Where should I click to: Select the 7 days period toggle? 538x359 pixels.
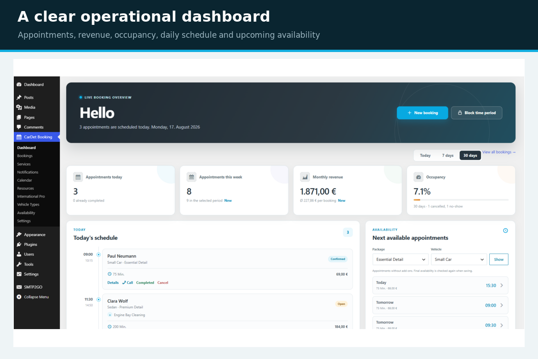[447, 156]
